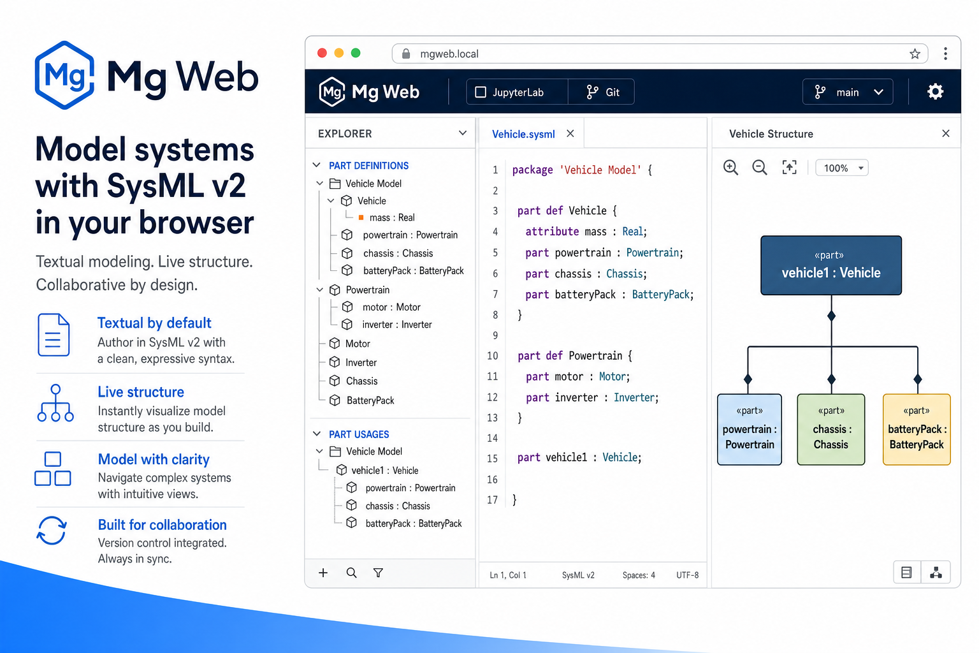Open the Git button in header
The width and height of the screenshot is (979, 653).
click(x=602, y=92)
